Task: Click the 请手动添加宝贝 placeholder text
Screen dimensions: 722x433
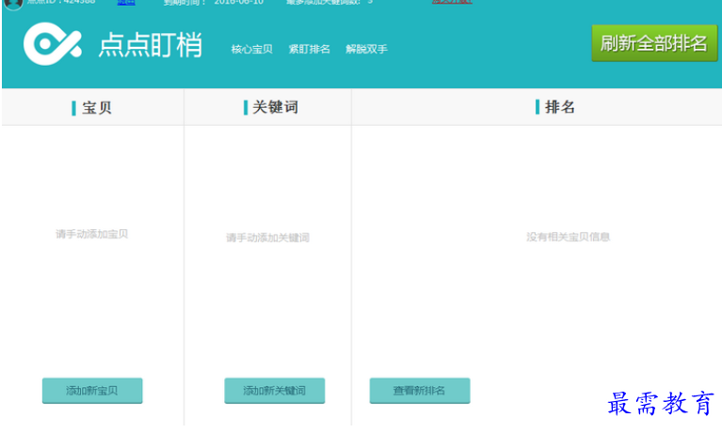Action: [91, 234]
